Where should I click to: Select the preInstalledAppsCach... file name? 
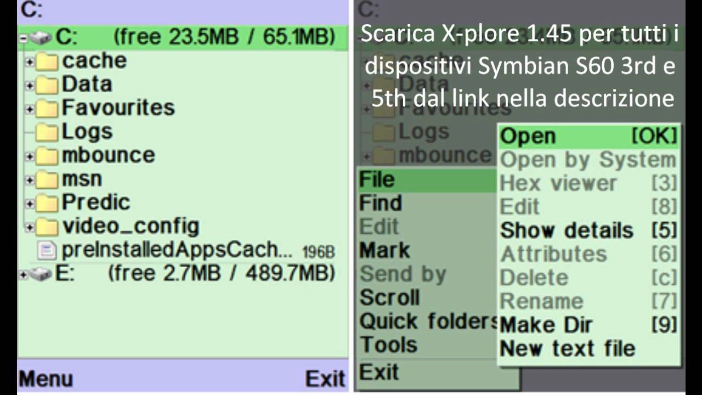(x=178, y=250)
